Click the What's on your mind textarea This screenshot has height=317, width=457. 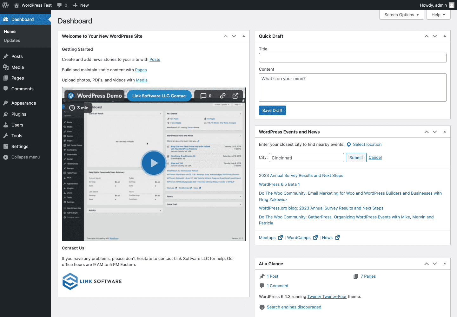click(x=353, y=87)
